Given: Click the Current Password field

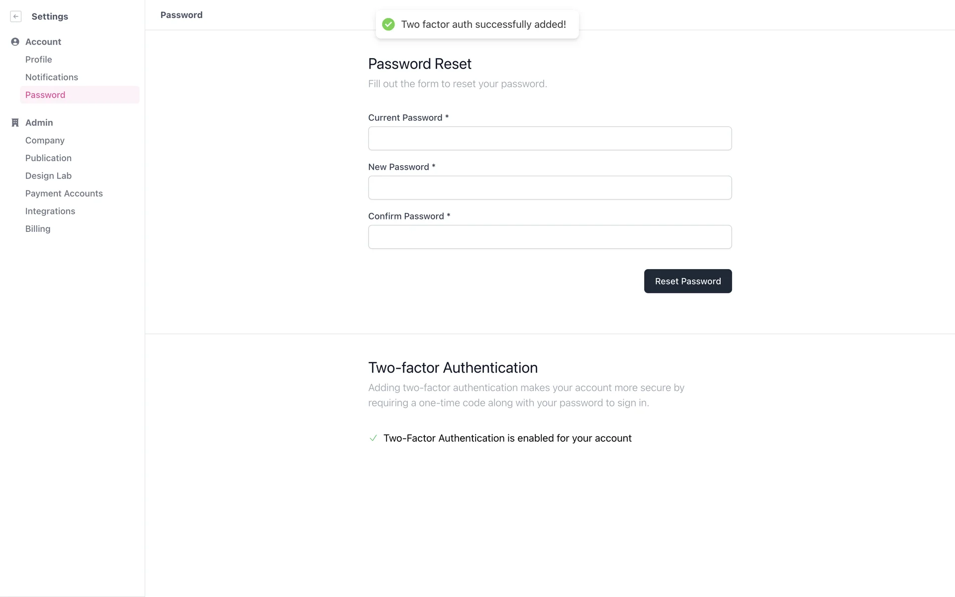Looking at the screenshot, I should pyautogui.click(x=550, y=138).
